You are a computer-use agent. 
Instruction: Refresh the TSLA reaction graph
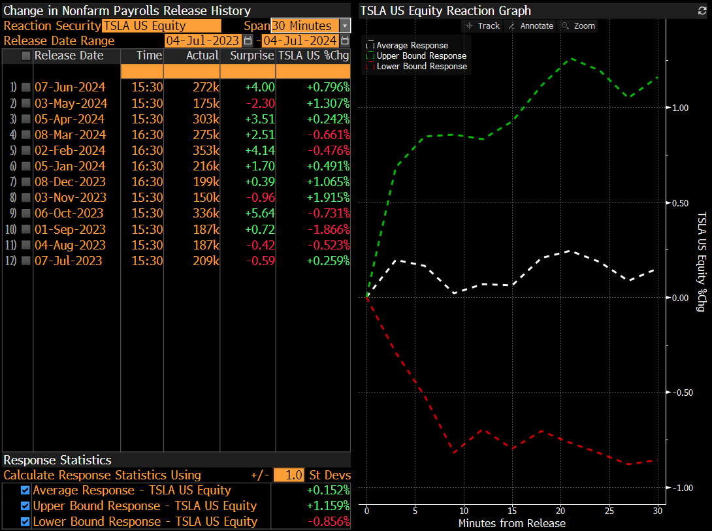(702, 11)
